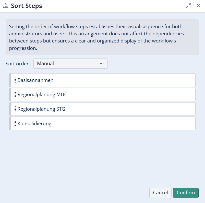Click the drag handle of Regionalplanung MUC
This screenshot has height=203, width=205.
click(15, 95)
